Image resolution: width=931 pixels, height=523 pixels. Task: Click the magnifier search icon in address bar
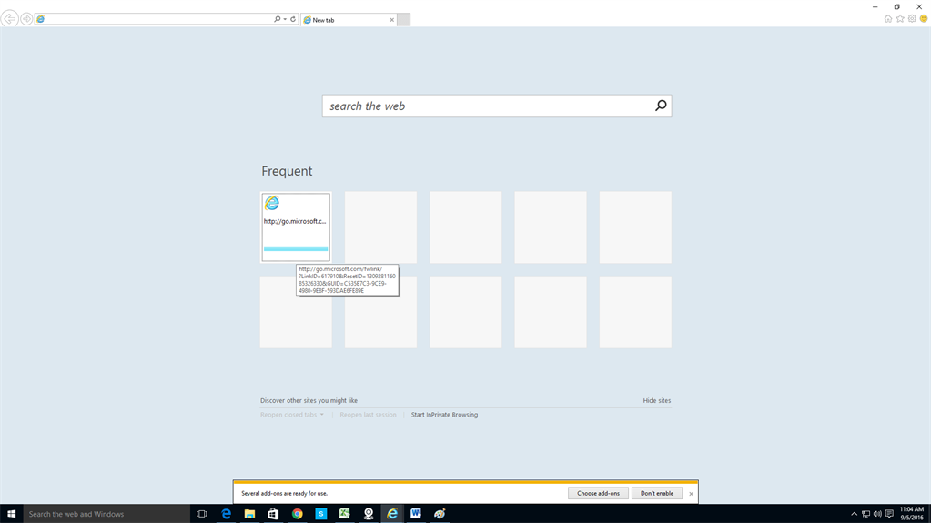[x=277, y=19]
